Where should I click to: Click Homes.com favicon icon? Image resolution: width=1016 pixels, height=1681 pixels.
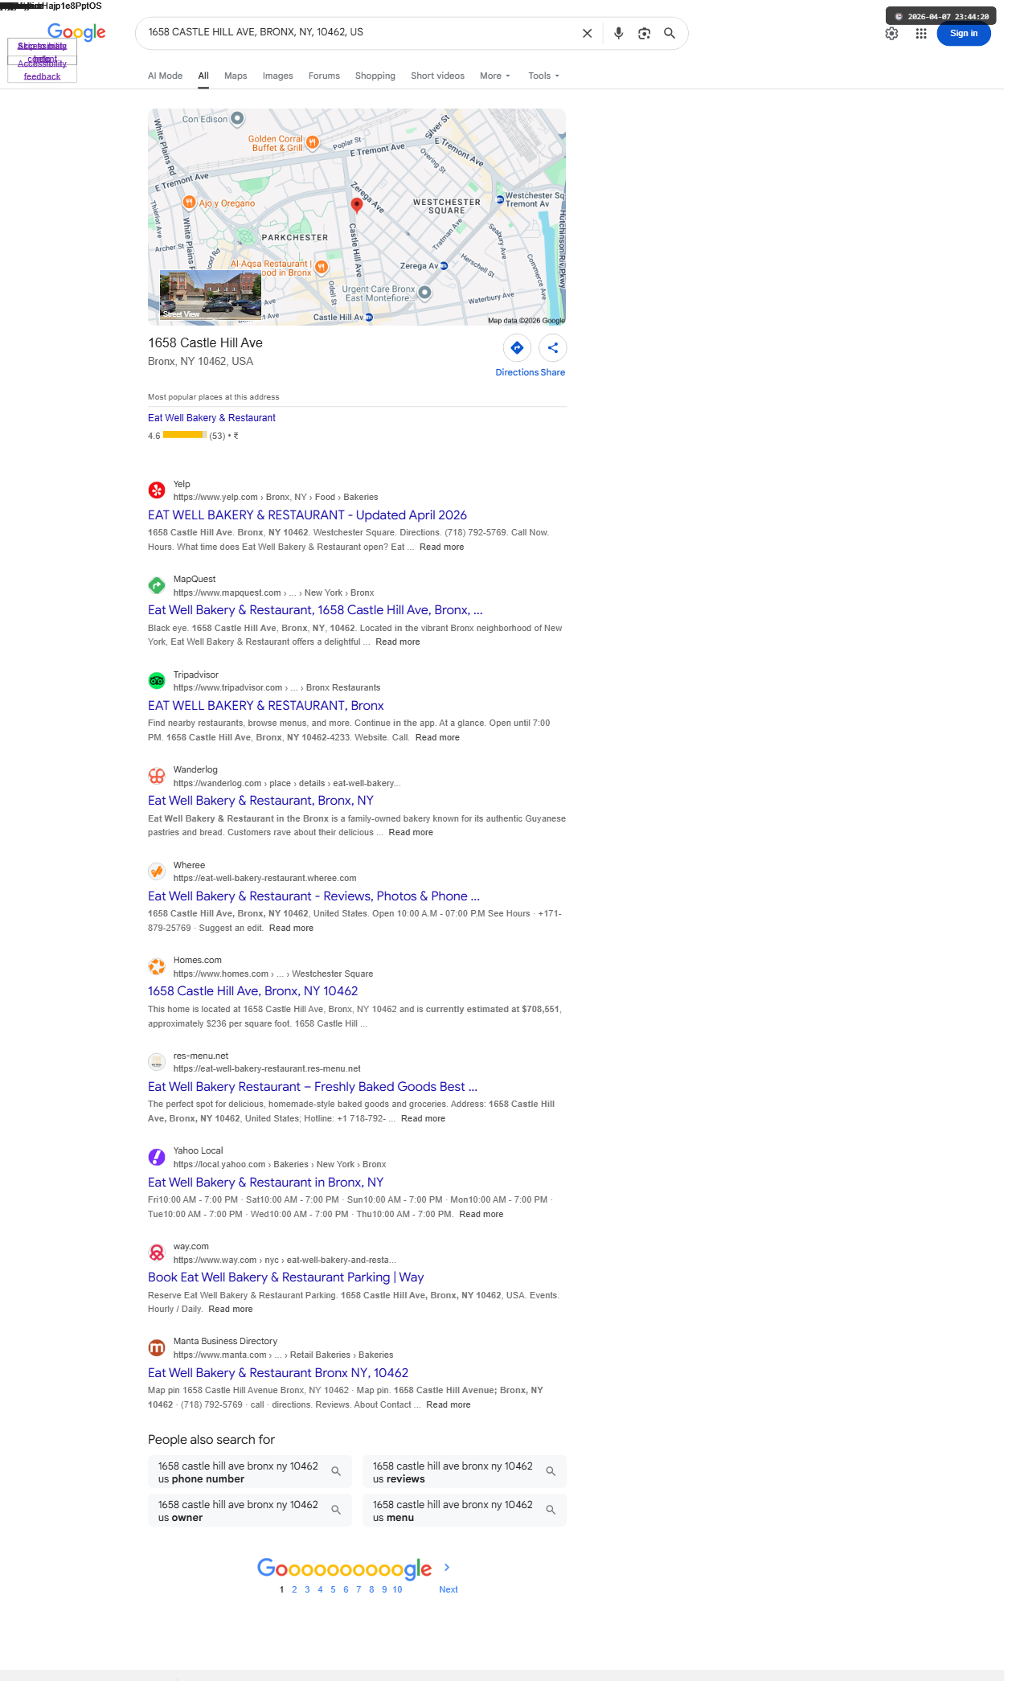pos(157,966)
